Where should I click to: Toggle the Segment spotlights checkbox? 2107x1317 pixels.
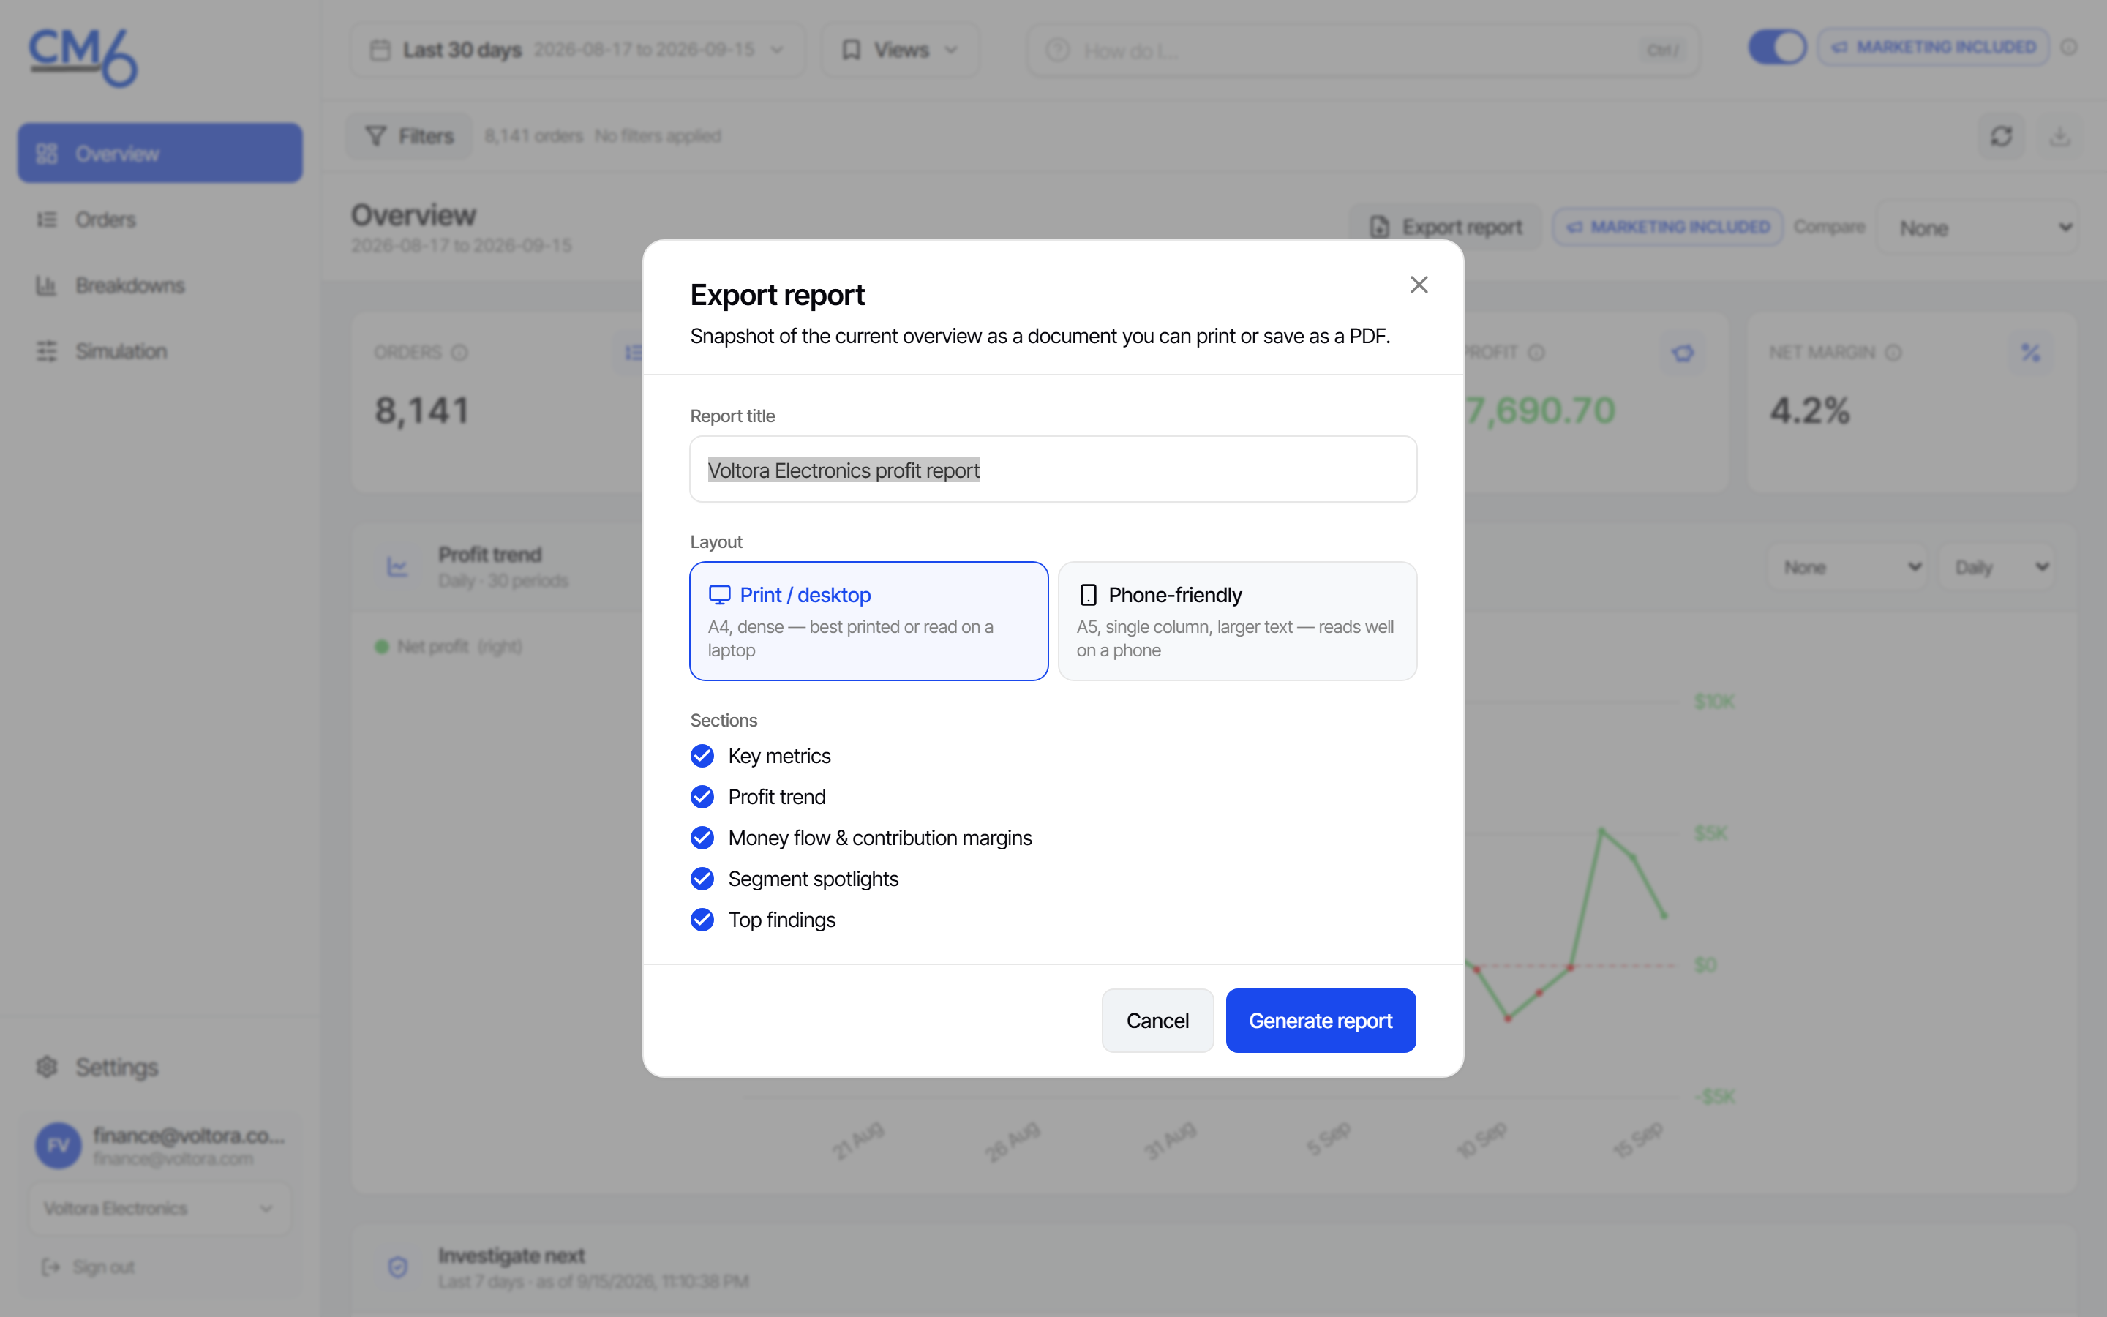702,879
